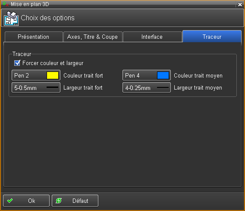245x211 pixels.
Task: Click the green refresh icon on Défaut
Action: pos(59,201)
